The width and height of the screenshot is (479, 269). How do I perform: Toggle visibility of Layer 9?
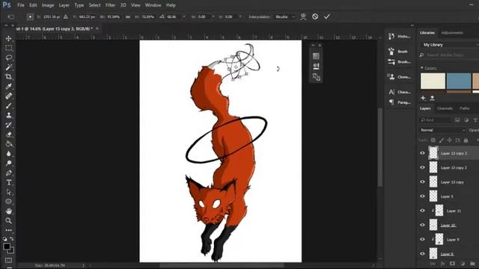[x=422, y=239]
